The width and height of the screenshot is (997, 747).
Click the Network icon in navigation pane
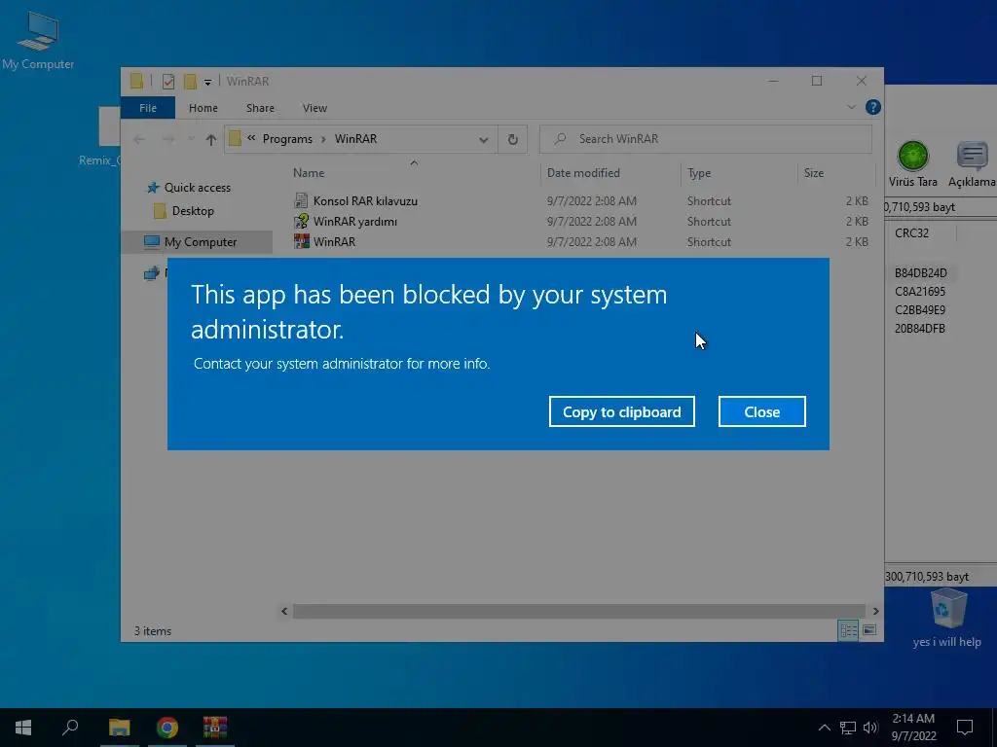coord(151,273)
